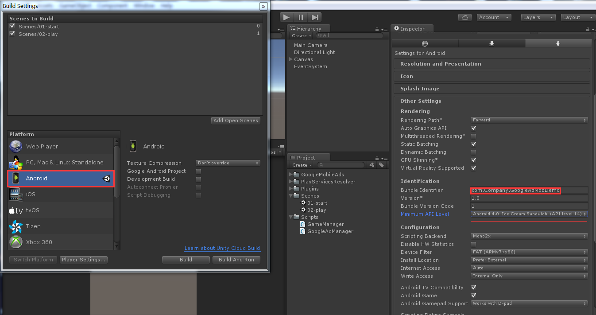Toggle Auto Graphics API checkbox
This screenshot has height=315, width=596.
(473, 128)
